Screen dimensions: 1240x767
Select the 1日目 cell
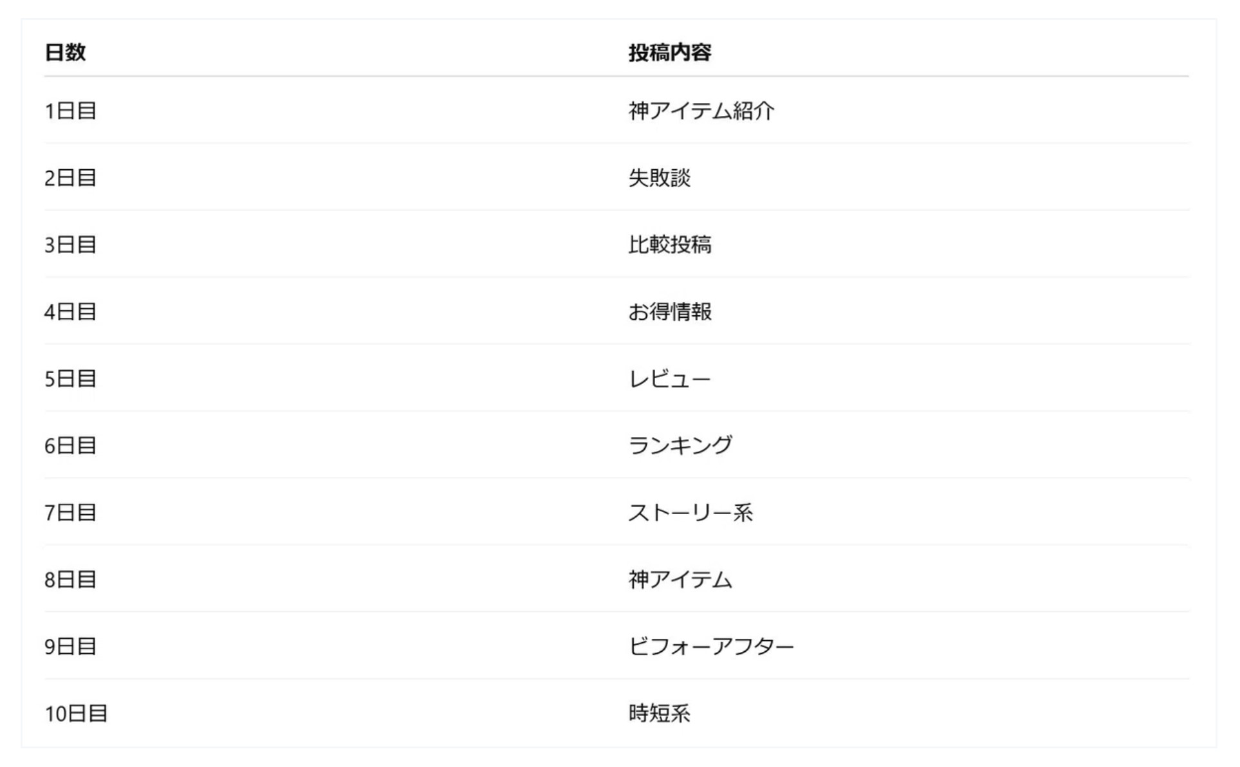70,111
